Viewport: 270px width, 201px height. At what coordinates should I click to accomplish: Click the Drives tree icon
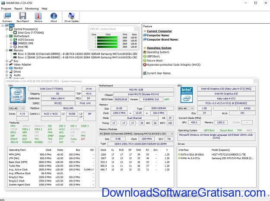(x=11, y=71)
